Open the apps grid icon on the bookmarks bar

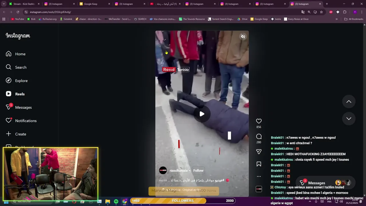4,19
